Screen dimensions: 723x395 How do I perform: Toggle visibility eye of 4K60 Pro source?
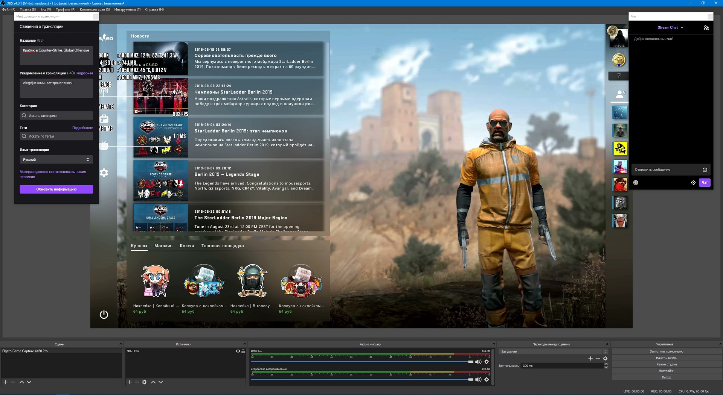(x=238, y=351)
